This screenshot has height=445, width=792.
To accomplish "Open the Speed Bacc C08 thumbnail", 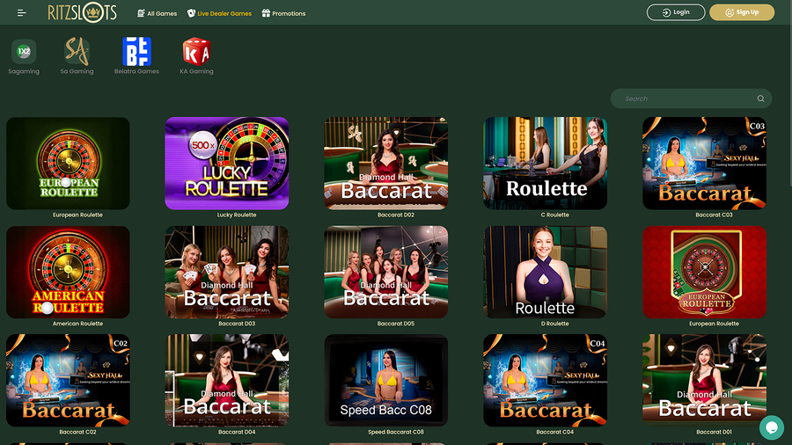I will click(386, 381).
